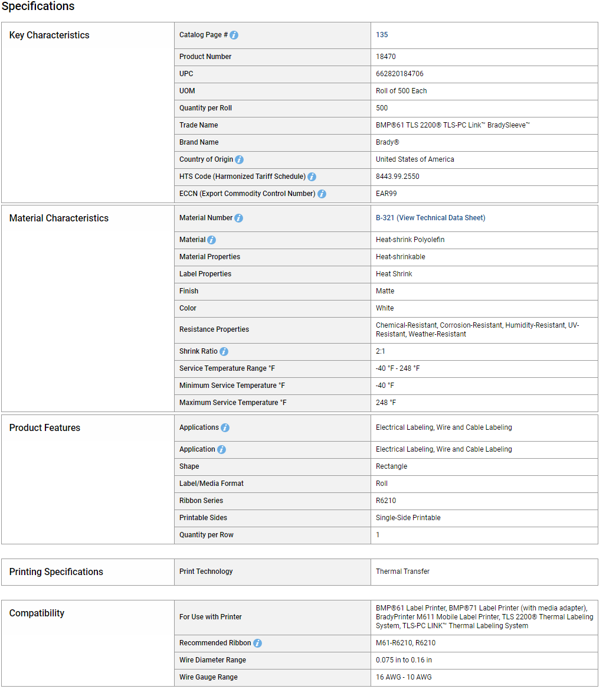Open the B-321 technical data sheet link
Screen dimensions: 606x689
coord(430,218)
